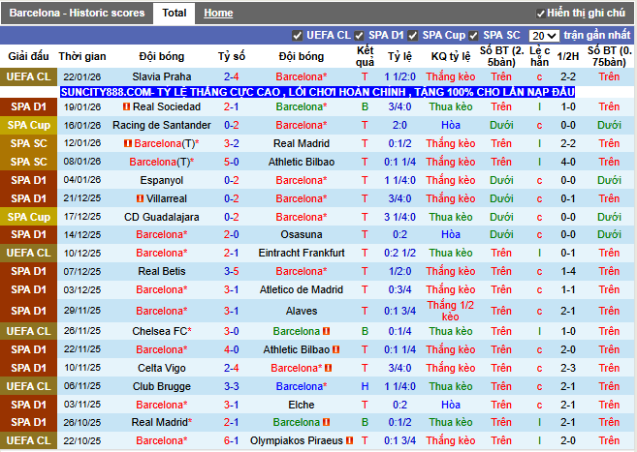Open Atletico de Madrid team link
This screenshot has height=452, width=637.
pyautogui.click(x=302, y=289)
